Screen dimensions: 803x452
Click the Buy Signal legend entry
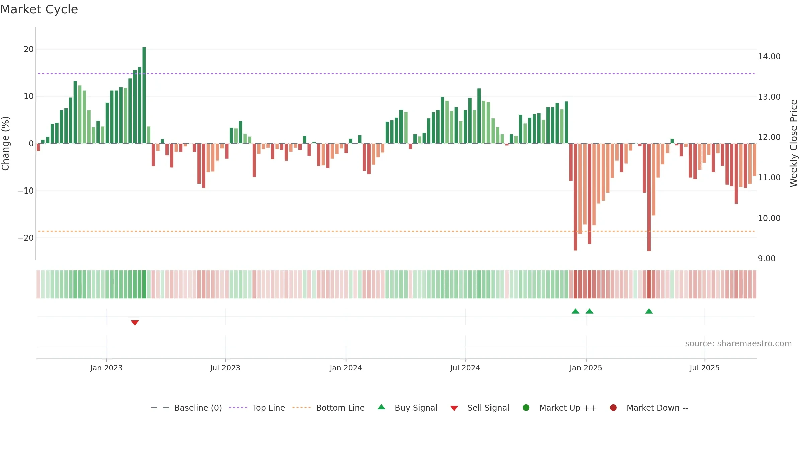(x=407, y=408)
